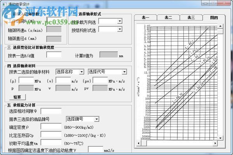Click the chart scroll left arrow
Screen dimensions: 233x155
[139, 143]
